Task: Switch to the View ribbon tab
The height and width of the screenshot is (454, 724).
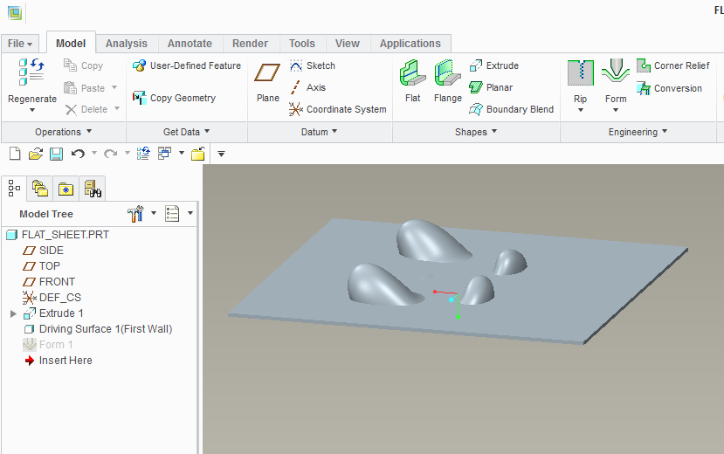Action: [x=348, y=44]
